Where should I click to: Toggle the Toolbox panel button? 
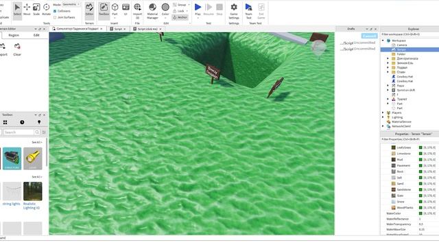click(x=104, y=10)
